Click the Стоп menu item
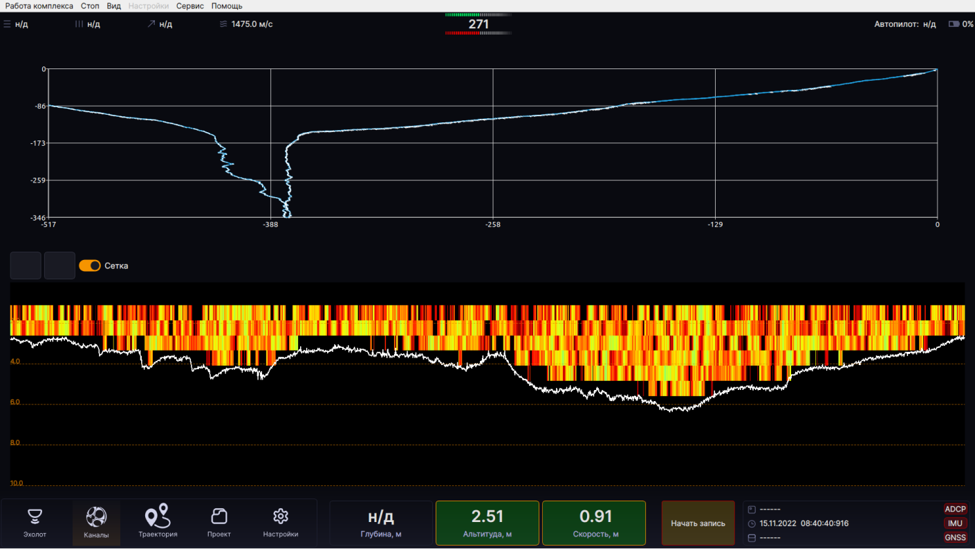975x549 pixels. click(90, 6)
